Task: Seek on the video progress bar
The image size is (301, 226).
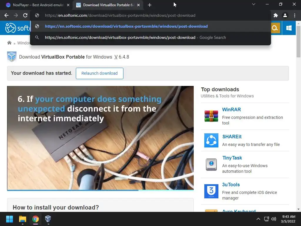Action: (100, 190)
